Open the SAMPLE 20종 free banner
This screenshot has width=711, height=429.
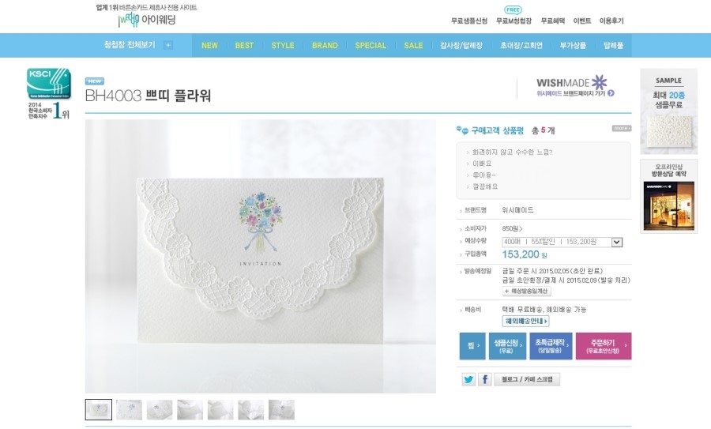(669, 111)
